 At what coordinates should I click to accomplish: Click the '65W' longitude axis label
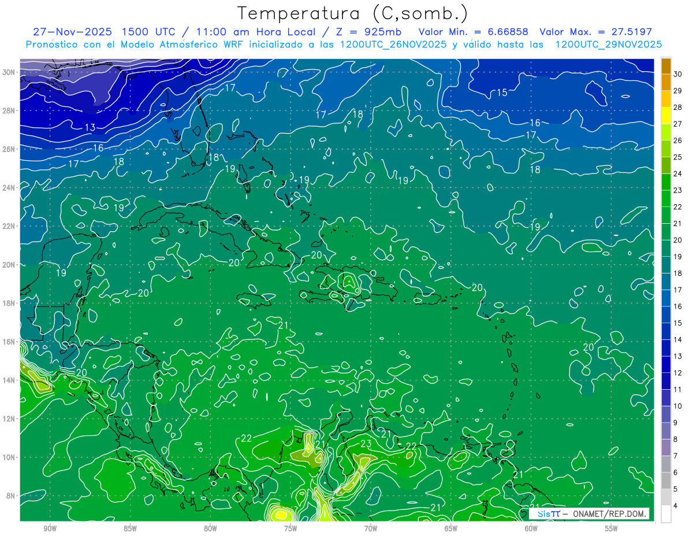(x=451, y=529)
